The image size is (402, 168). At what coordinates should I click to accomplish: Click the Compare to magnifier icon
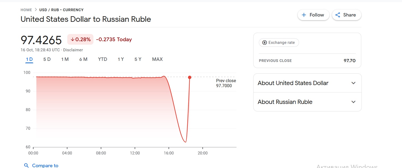(x=26, y=165)
